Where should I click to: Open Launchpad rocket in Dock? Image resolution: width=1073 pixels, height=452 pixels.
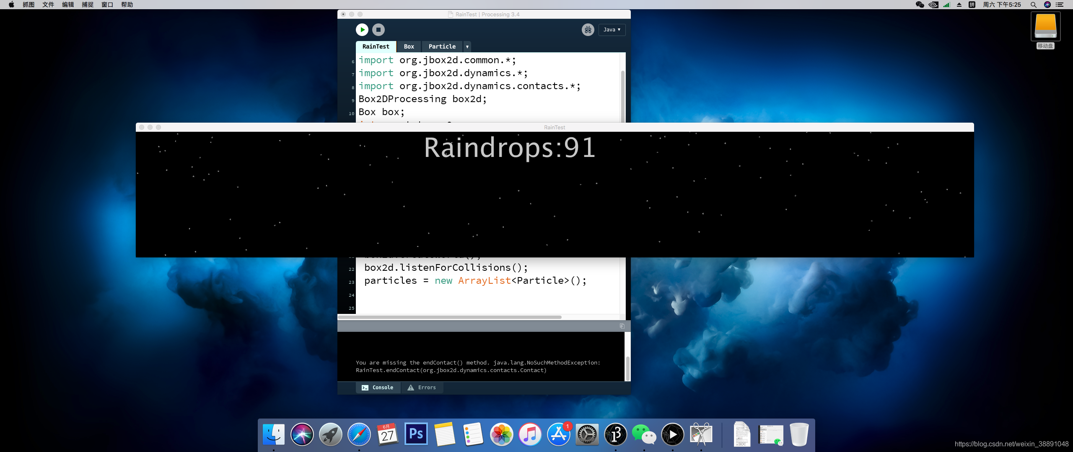tap(330, 434)
